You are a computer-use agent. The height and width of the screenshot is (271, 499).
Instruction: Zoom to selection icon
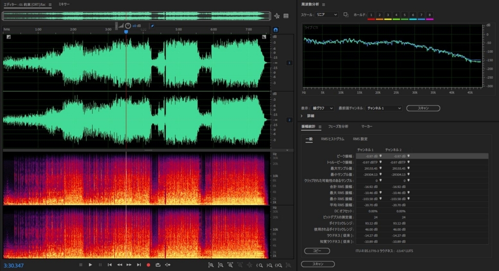[278, 265]
